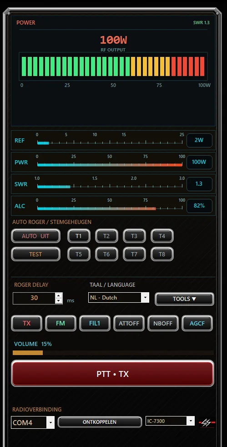
Task: Increase roger delay with the up arrow
Action: [x=59, y=295]
